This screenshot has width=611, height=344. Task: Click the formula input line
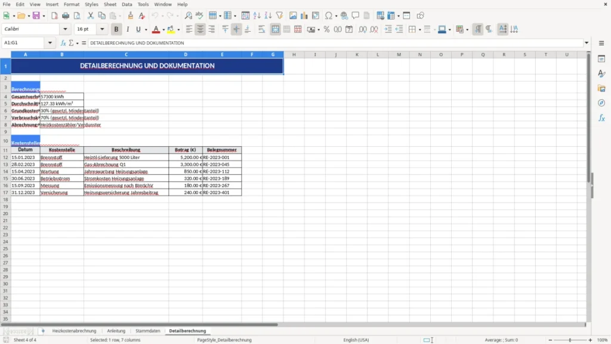click(x=335, y=43)
